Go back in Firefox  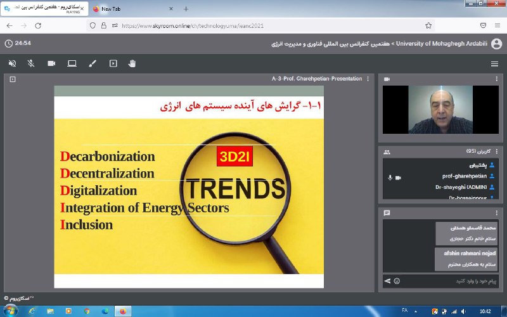10,25
